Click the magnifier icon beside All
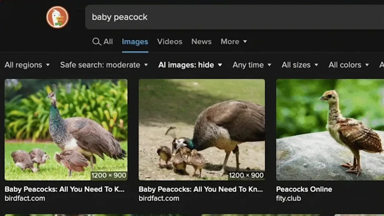Screen dimensions: 384x216 point(96,41)
